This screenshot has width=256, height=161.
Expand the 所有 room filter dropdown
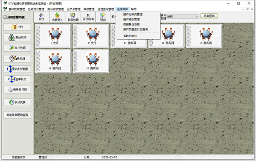(x=183, y=17)
